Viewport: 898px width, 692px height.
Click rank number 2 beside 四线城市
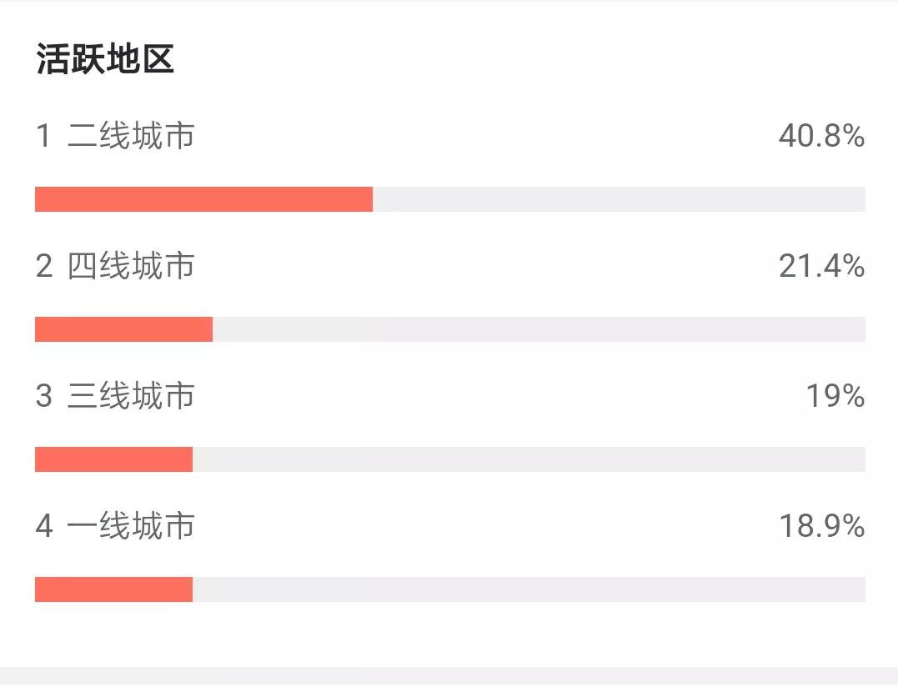tap(43, 266)
